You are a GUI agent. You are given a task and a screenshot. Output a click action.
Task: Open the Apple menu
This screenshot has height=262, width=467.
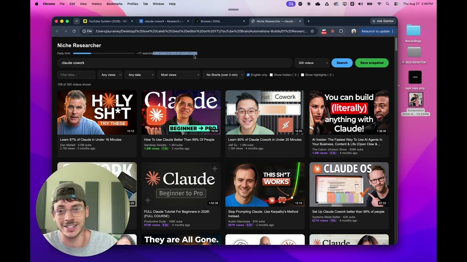click(x=36, y=4)
